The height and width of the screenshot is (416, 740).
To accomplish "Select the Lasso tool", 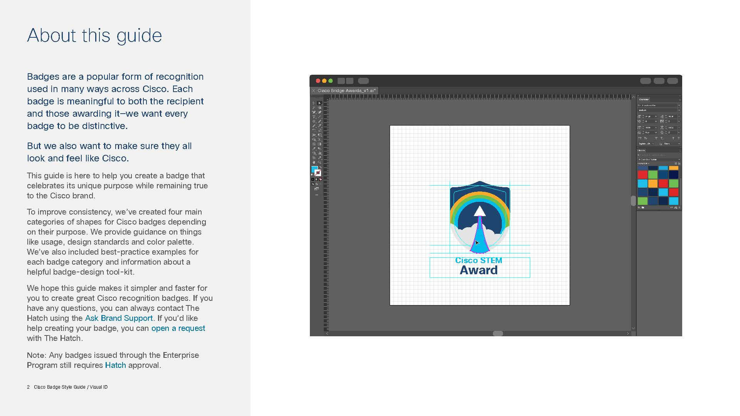I will pos(319,107).
